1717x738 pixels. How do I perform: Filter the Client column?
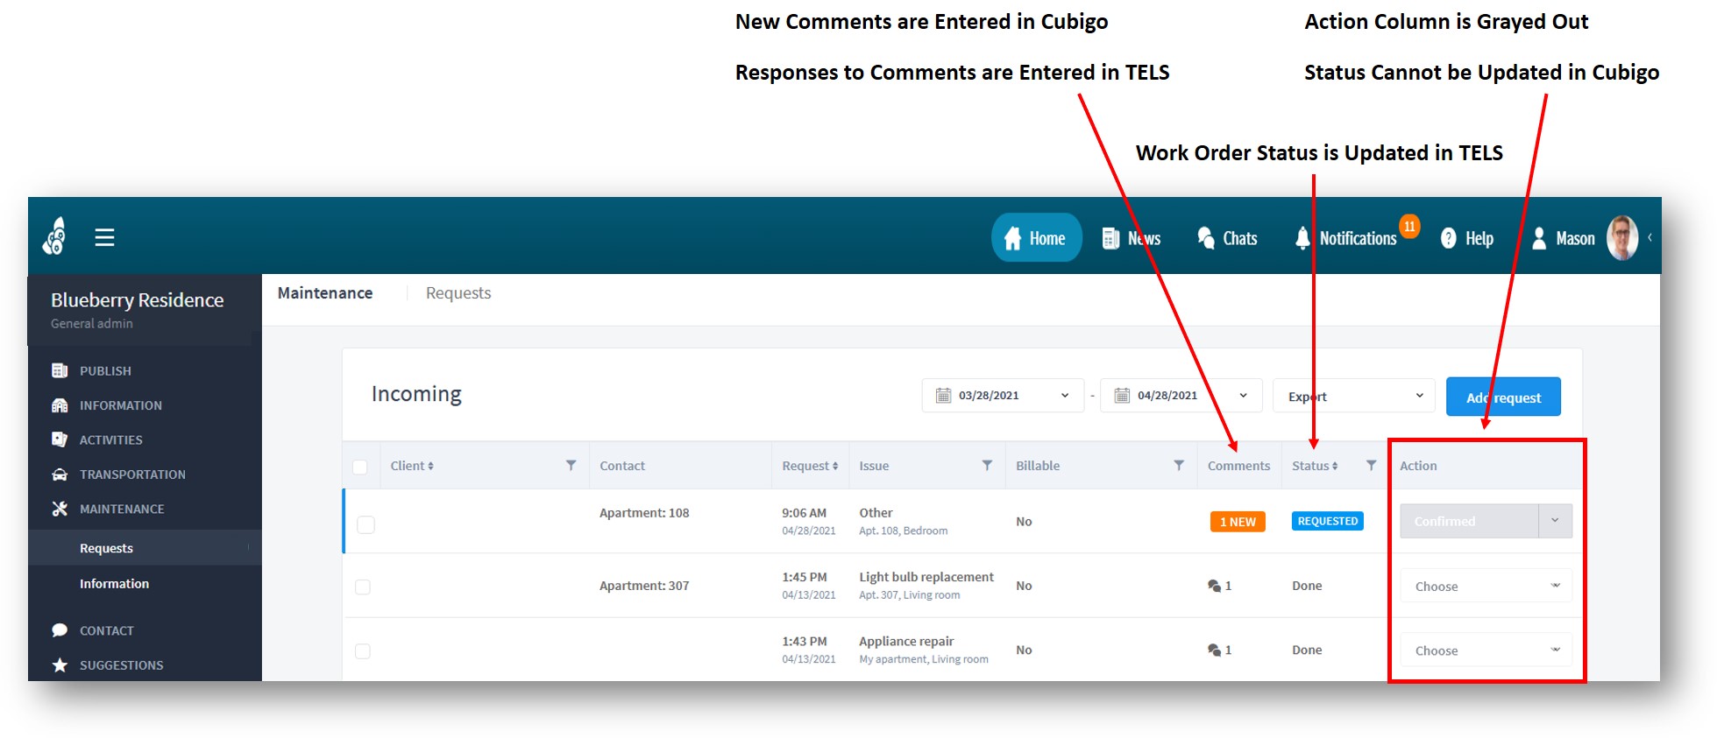pos(571,465)
